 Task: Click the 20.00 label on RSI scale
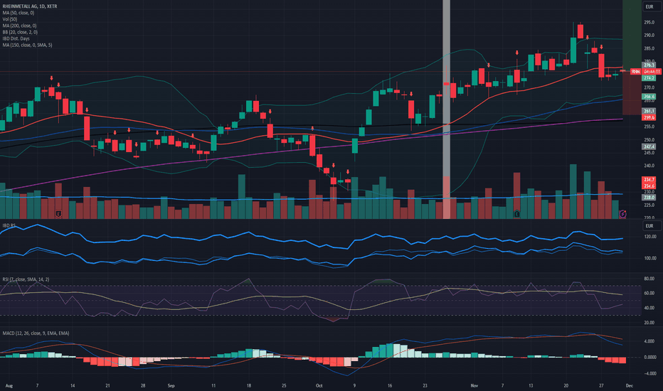tap(649, 323)
